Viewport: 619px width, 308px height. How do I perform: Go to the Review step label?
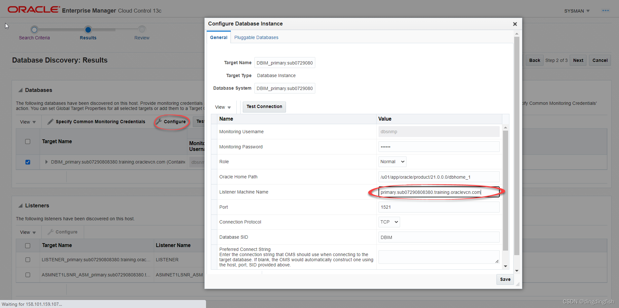coord(142,38)
